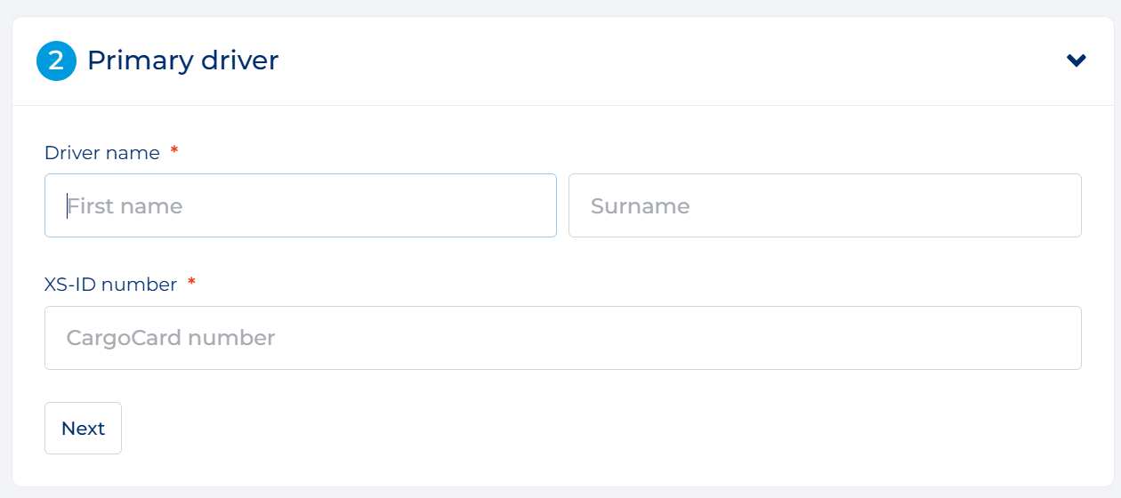Click the dark blue chevron in the header
Screen dimensions: 1121x498
[1077, 60]
